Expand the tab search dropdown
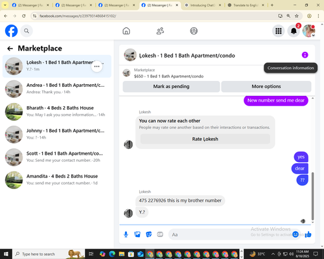 point(5,5)
